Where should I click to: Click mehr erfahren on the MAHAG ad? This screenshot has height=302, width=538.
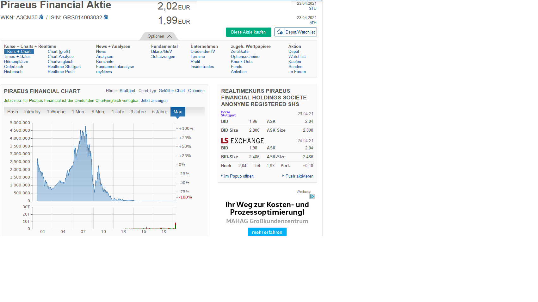[x=267, y=232]
